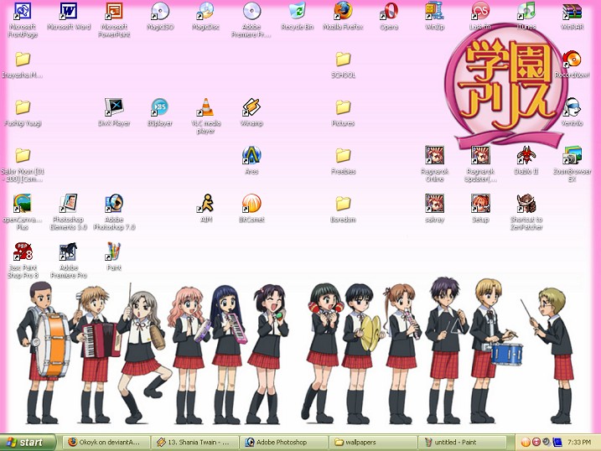The image size is (601, 451).
Task: Select the RecordNow! disc icon
Action: tap(573, 60)
